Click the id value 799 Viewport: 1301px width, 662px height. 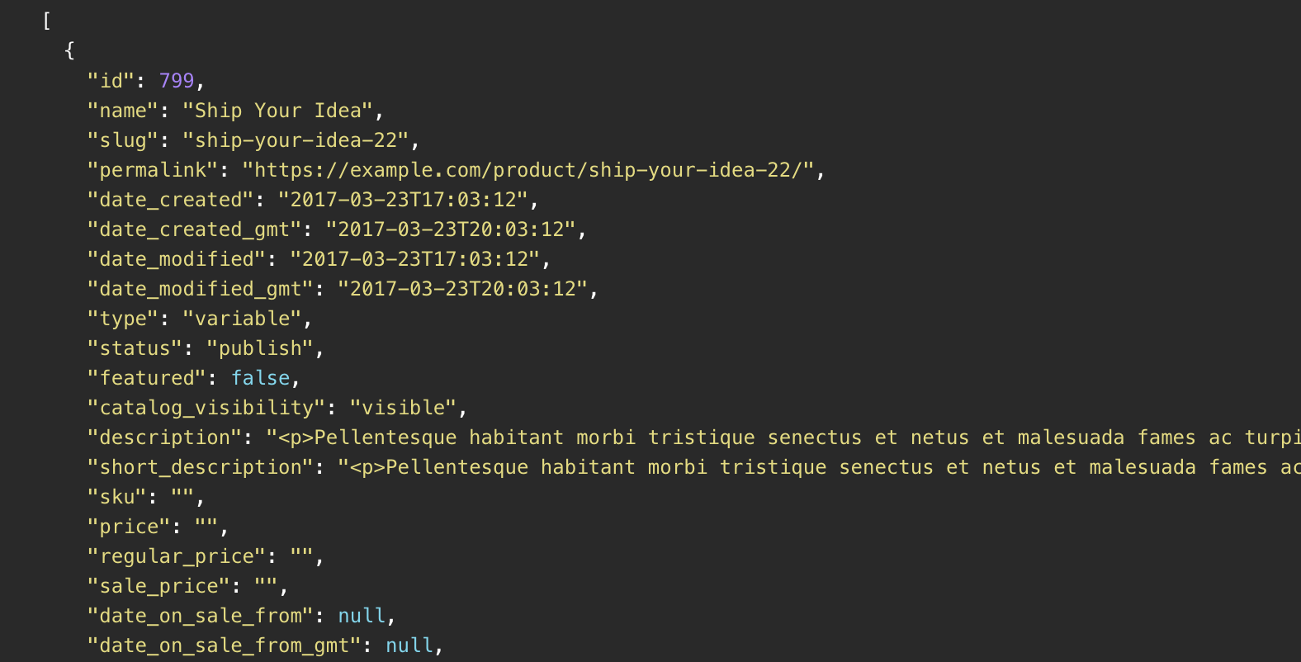coord(176,81)
